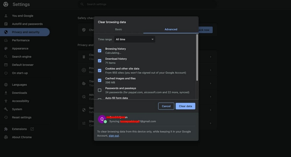
Task: Click the wrench icon beside System
Action: coord(6,109)
